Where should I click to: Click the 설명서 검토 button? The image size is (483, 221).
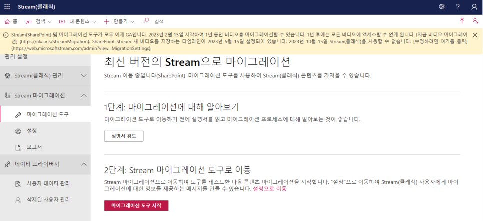pos(124,136)
